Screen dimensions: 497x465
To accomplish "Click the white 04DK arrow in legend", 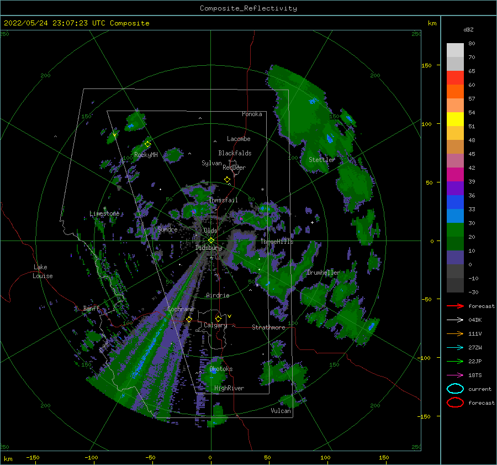I will pyautogui.click(x=455, y=320).
